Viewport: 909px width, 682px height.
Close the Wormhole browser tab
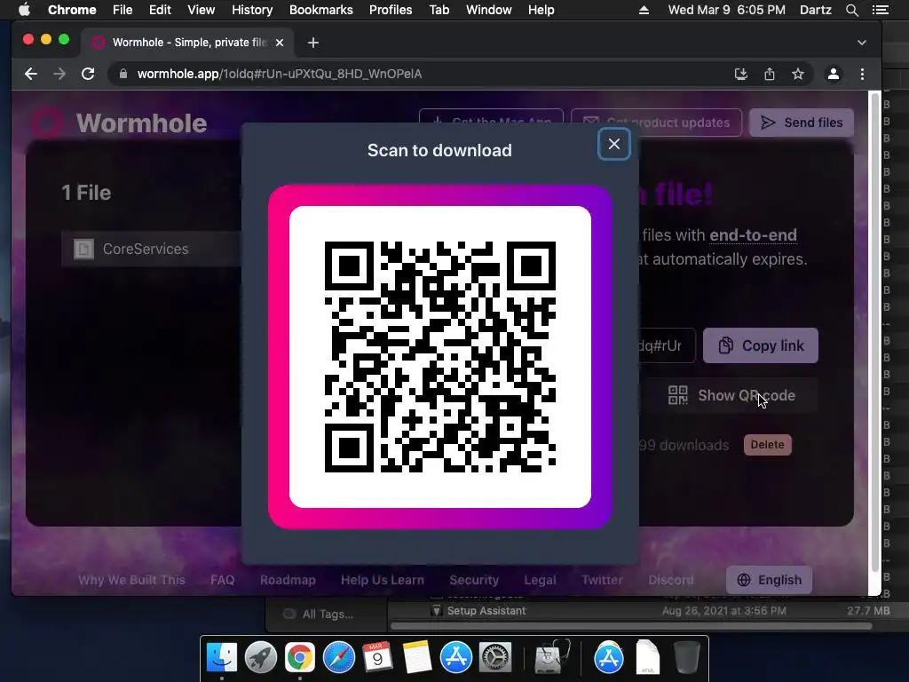[x=280, y=43]
